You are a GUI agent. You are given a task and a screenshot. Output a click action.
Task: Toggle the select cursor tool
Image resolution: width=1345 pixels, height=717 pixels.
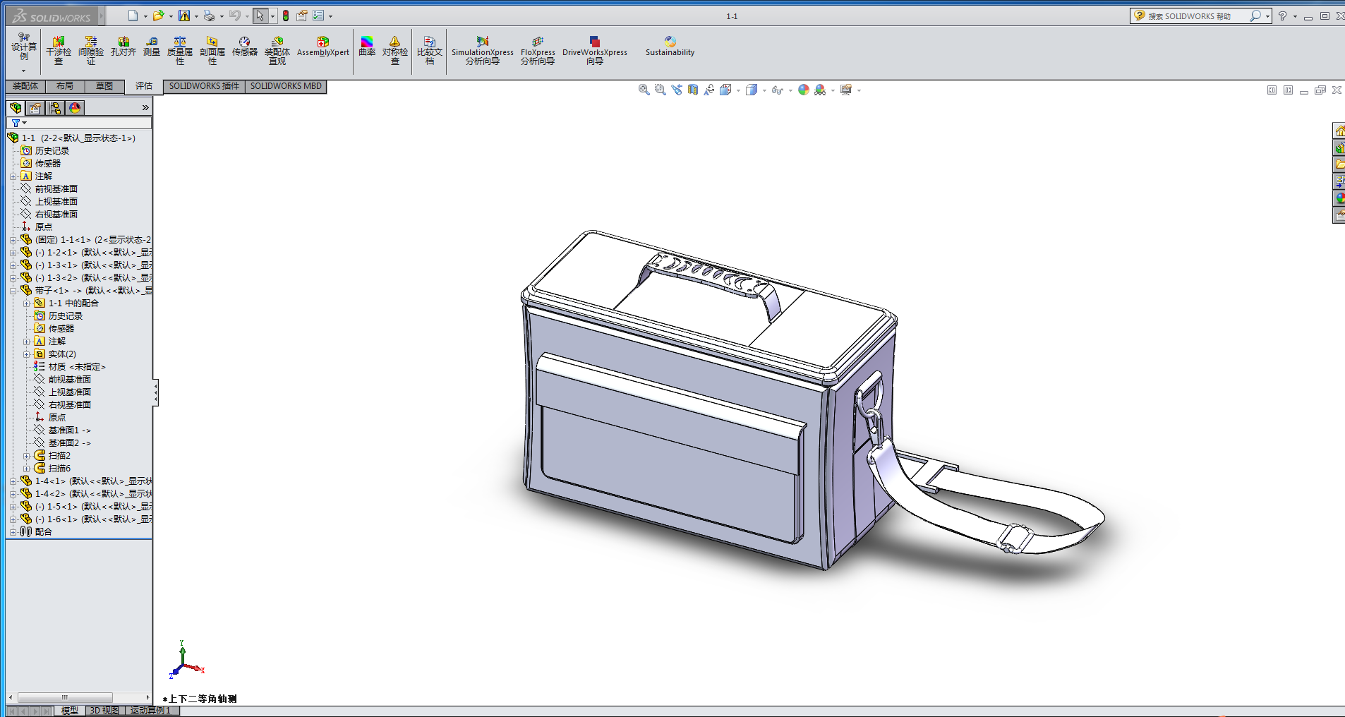pyautogui.click(x=260, y=16)
